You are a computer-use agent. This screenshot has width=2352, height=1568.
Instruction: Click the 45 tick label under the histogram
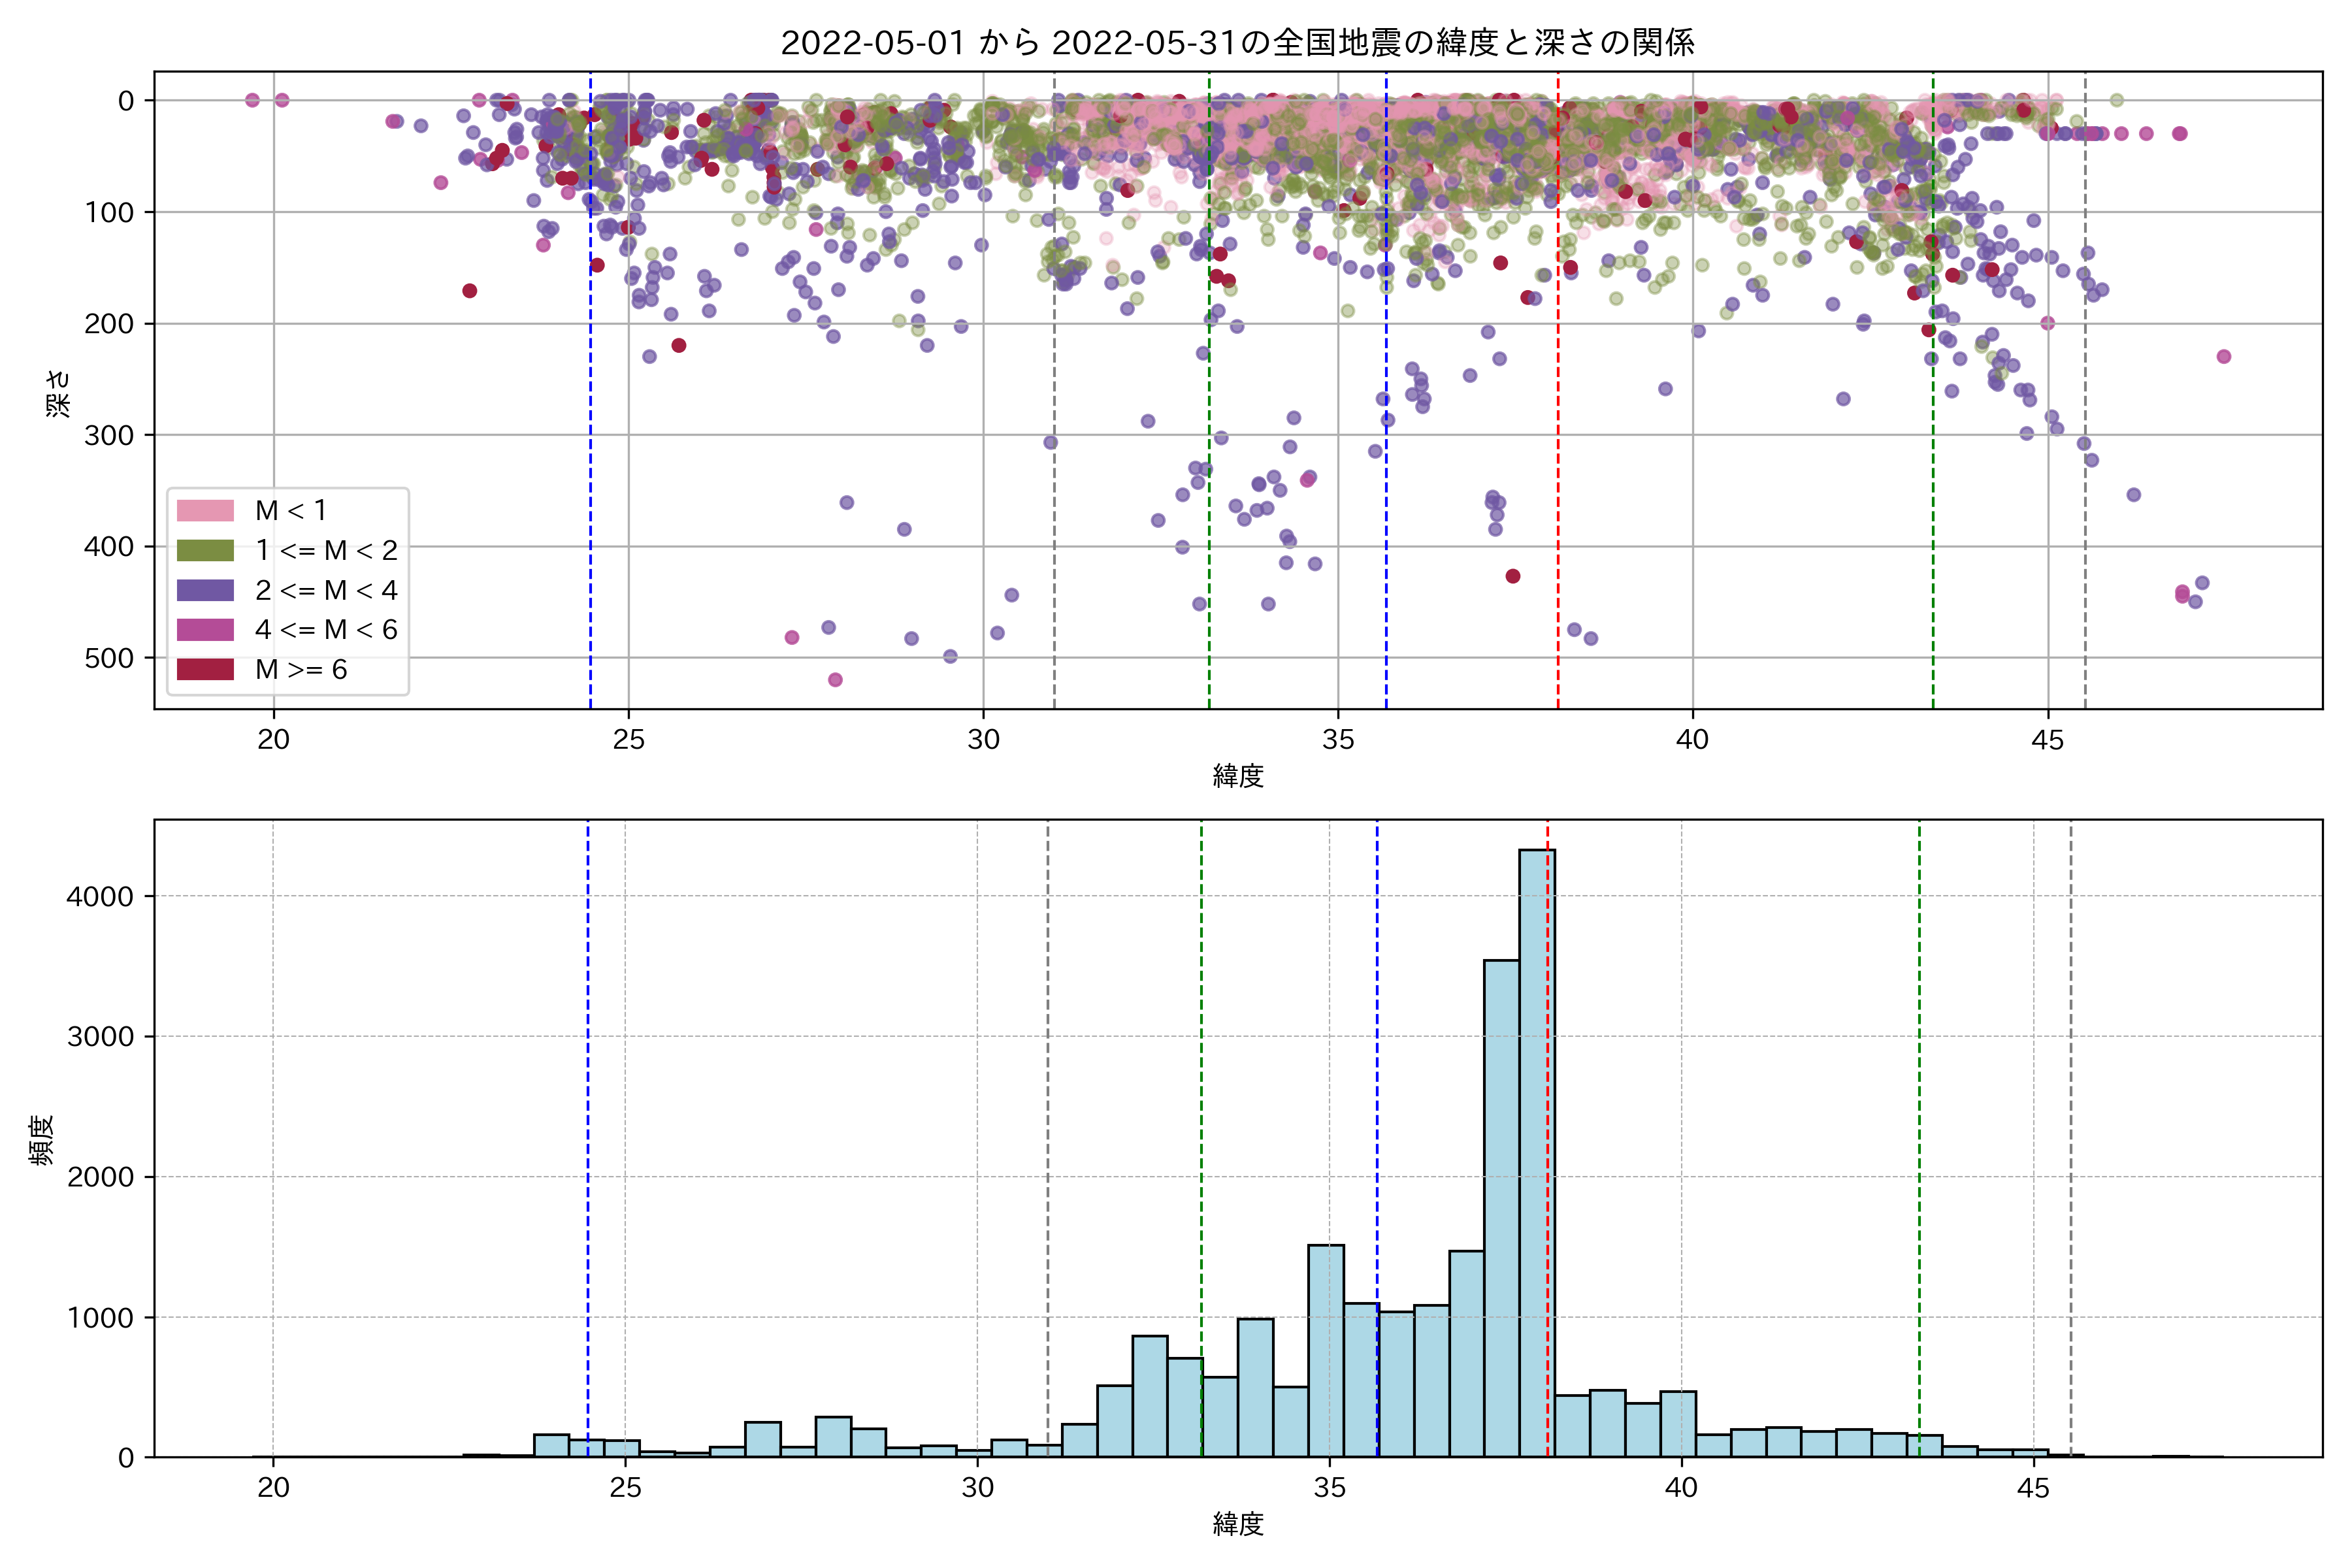[2033, 1488]
